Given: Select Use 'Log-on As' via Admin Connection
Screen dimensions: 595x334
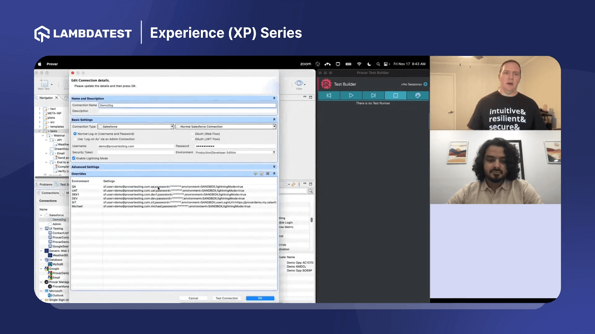Looking at the screenshot, I should tap(75, 139).
